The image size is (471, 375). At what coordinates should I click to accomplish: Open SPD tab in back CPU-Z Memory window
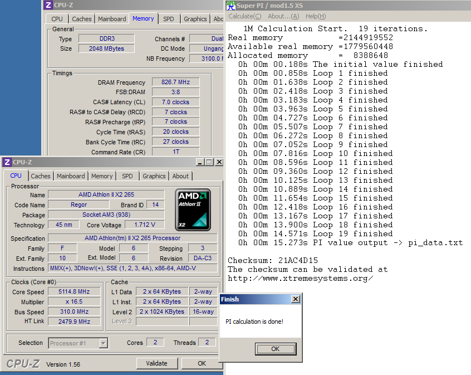tap(169, 19)
